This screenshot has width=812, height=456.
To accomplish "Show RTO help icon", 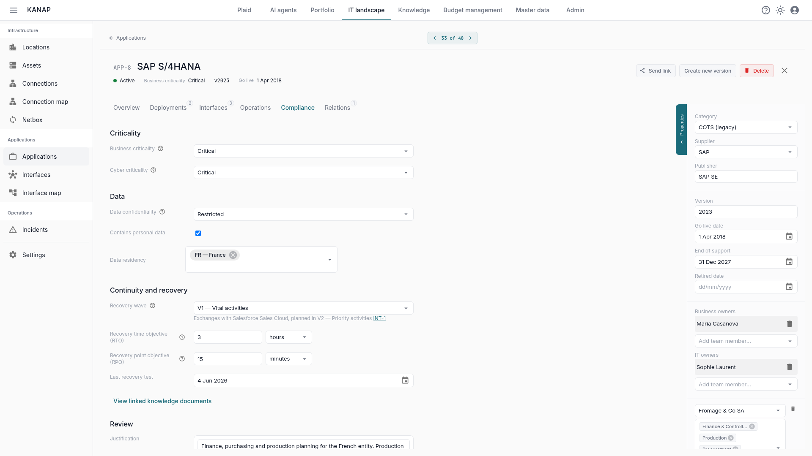I will 182,337.
